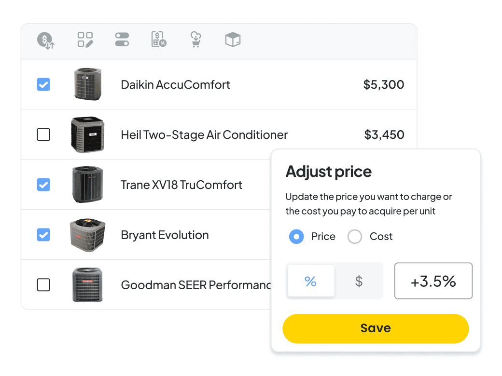
Task: Uncheck the Daikin AccuComfort checkbox
Action: tap(43, 84)
